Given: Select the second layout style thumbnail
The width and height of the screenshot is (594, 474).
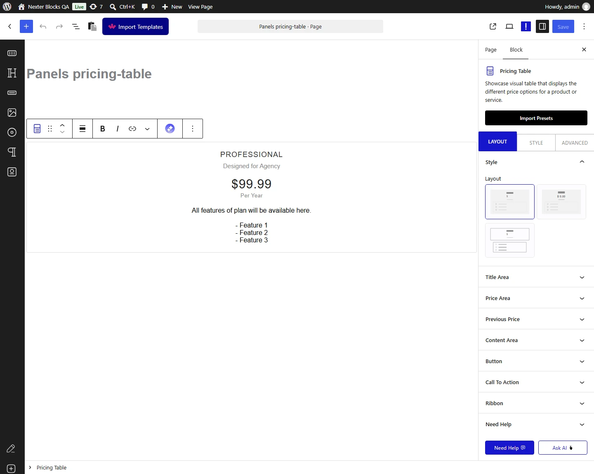Looking at the screenshot, I should click(561, 202).
